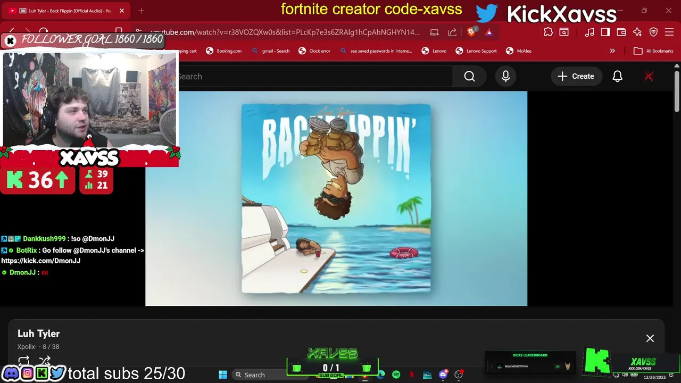The image size is (681, 383).
Task: Open Microsoft Edge from the taskbar
Action: [381, 374]
